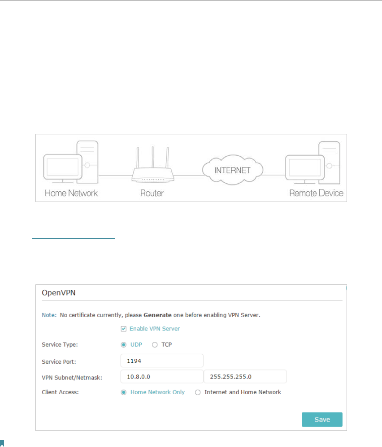382x447 pixels.
Task: Save the OpenVPN settings
Action: [322, 419]
